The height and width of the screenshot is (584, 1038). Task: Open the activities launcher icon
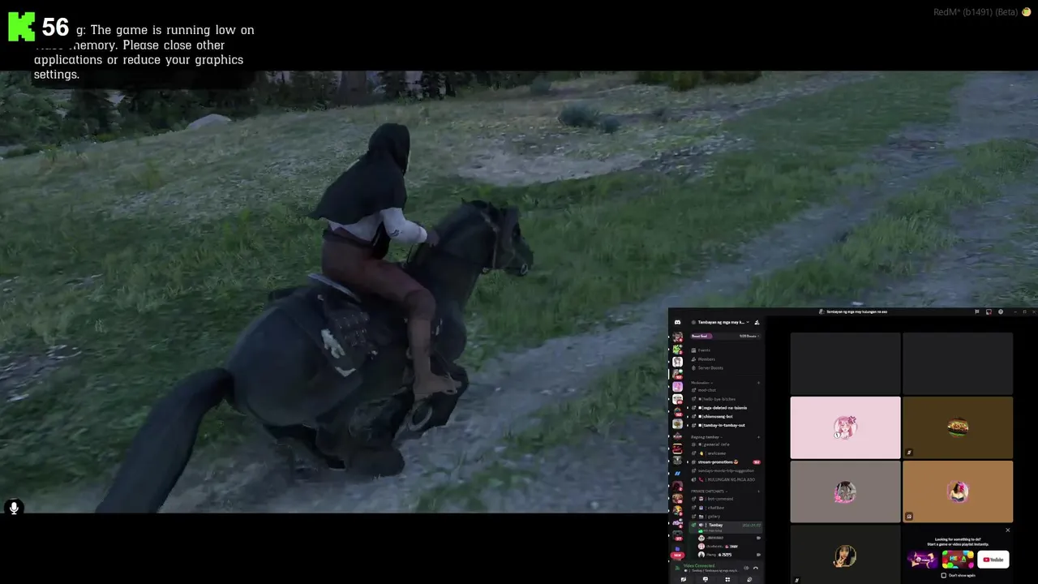pyautogui.click(x=727, y=579)
